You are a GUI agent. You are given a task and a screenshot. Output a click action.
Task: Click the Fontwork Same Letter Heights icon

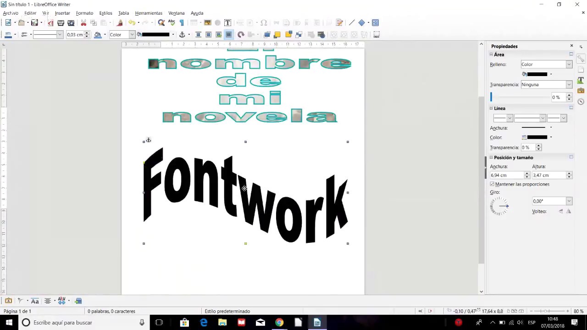35,301
